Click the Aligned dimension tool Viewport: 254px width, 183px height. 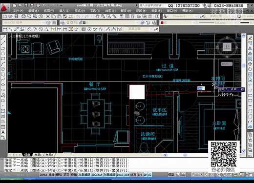pos(11,29)
